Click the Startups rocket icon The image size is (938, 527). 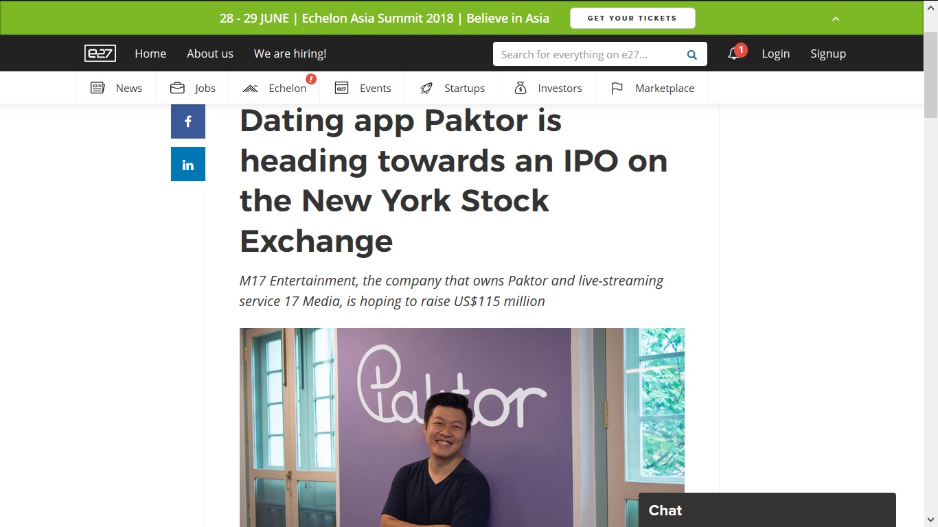click(426, 88)
